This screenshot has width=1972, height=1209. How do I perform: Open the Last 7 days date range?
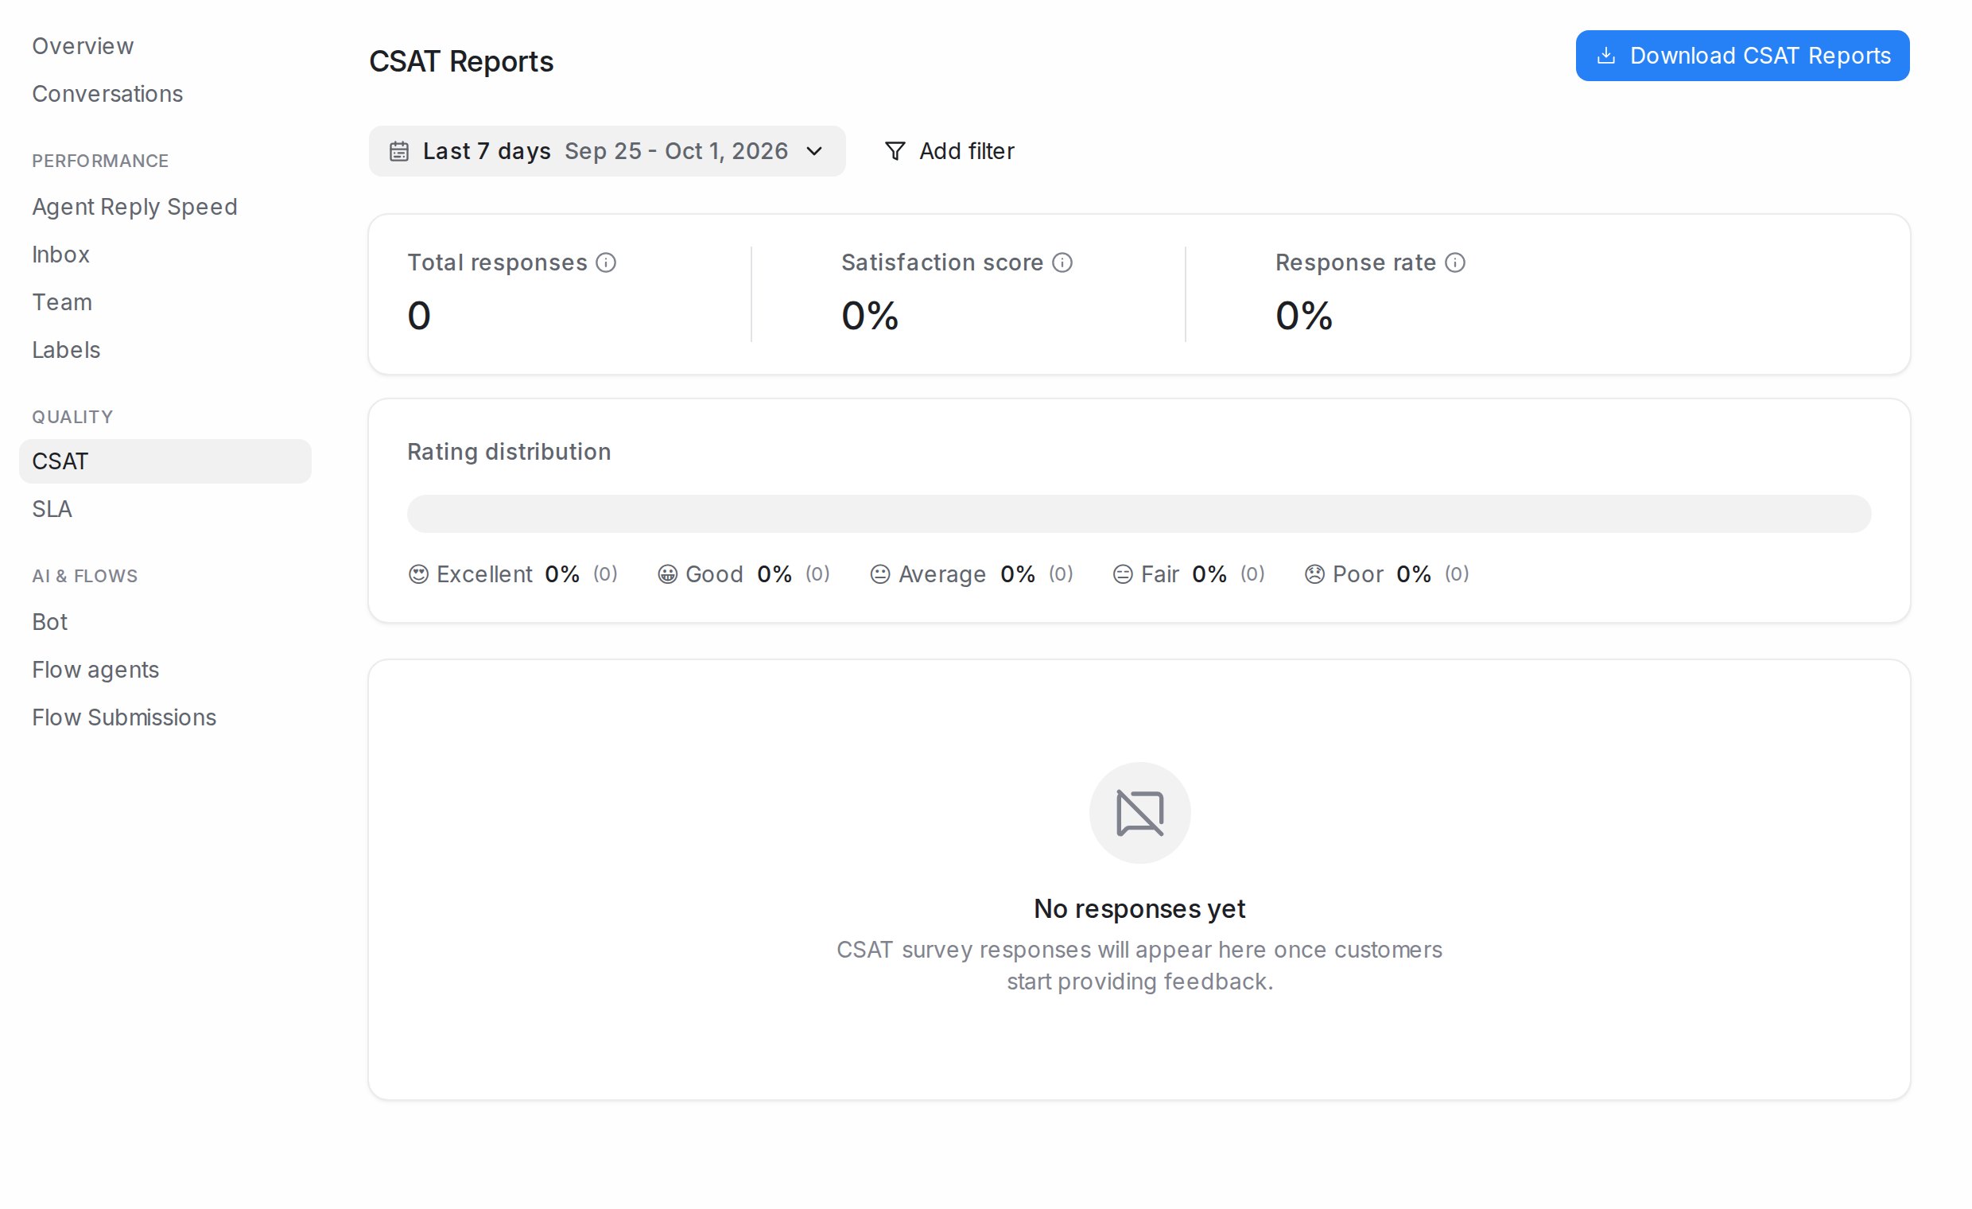click(607, 151)
